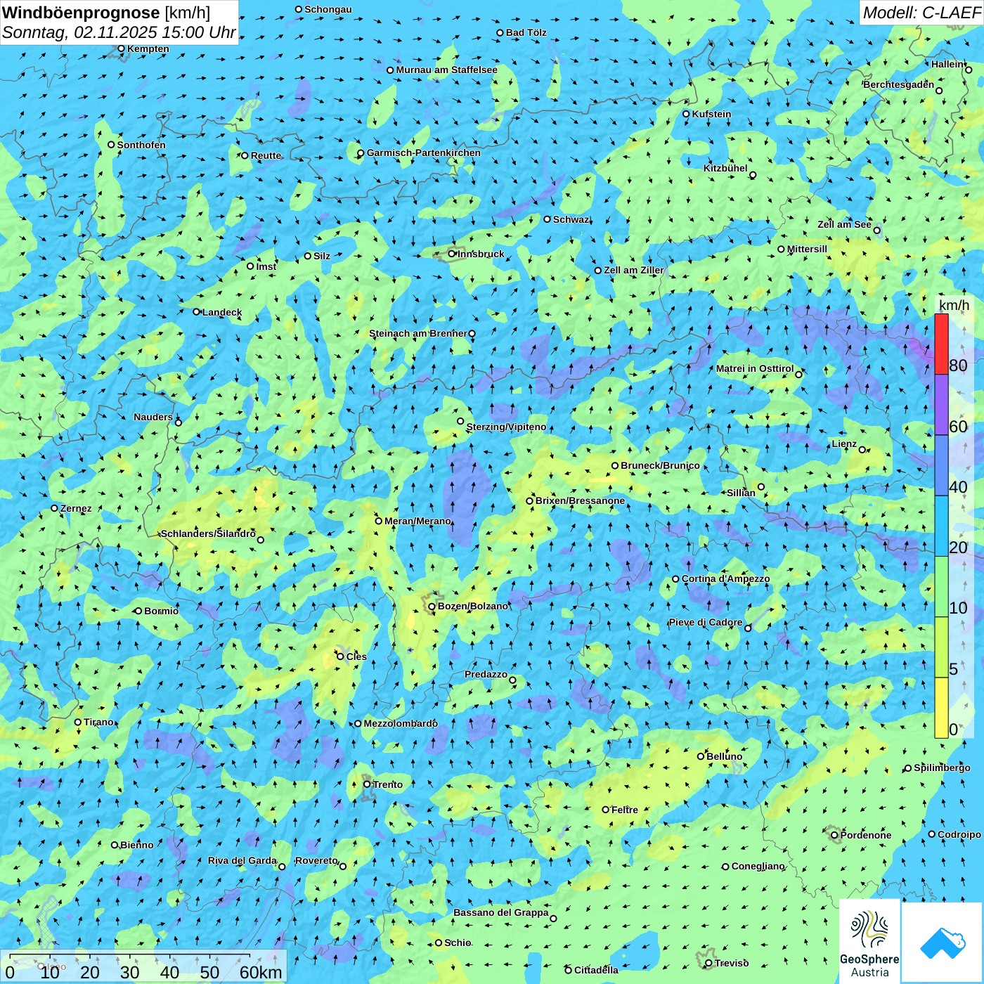The image size is (984, 984).
Task: Click the blue cloud logo icon
Action: 943,943
